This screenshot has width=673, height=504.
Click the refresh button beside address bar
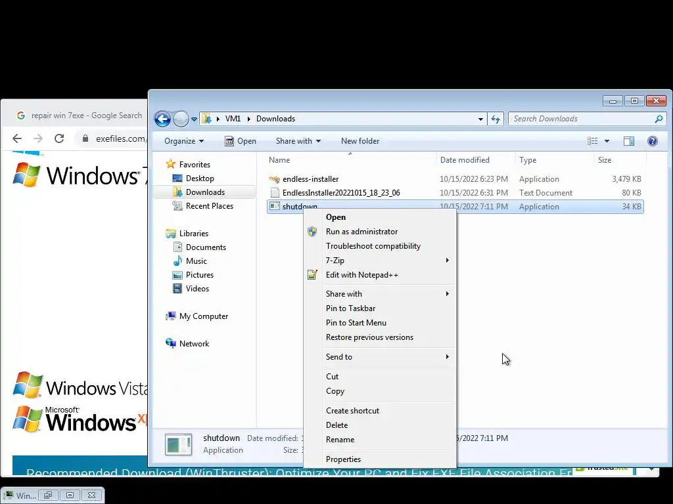tap(496, 119)
